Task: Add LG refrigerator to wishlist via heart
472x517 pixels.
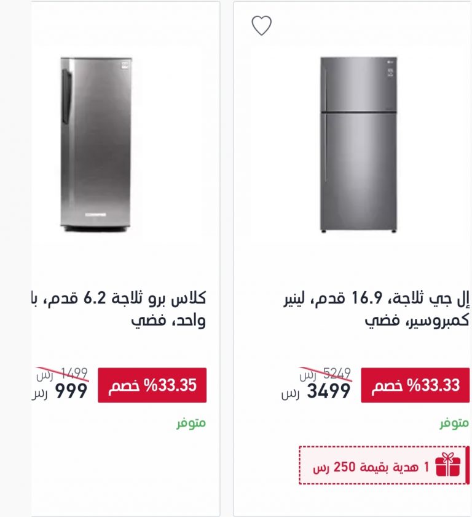Action: tap(261, 25)
